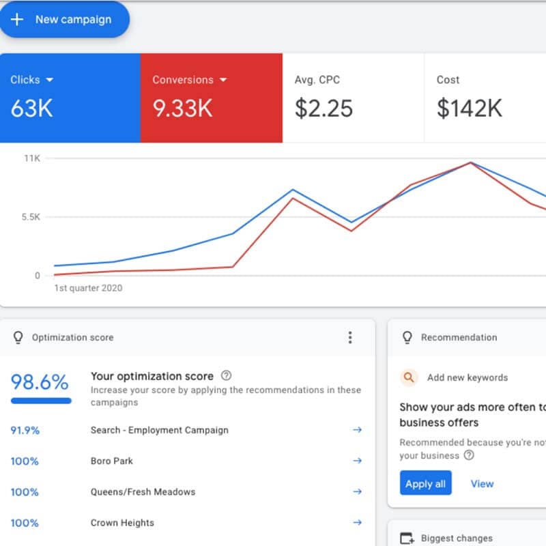546x546 pixels.
Task: Click the Biggest changes card icon
Action: [407, 538]
